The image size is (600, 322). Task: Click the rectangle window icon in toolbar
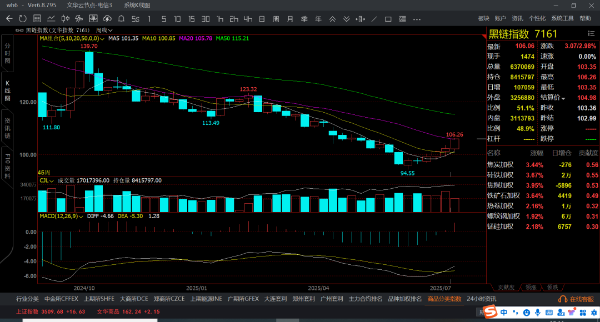[388, 19]
